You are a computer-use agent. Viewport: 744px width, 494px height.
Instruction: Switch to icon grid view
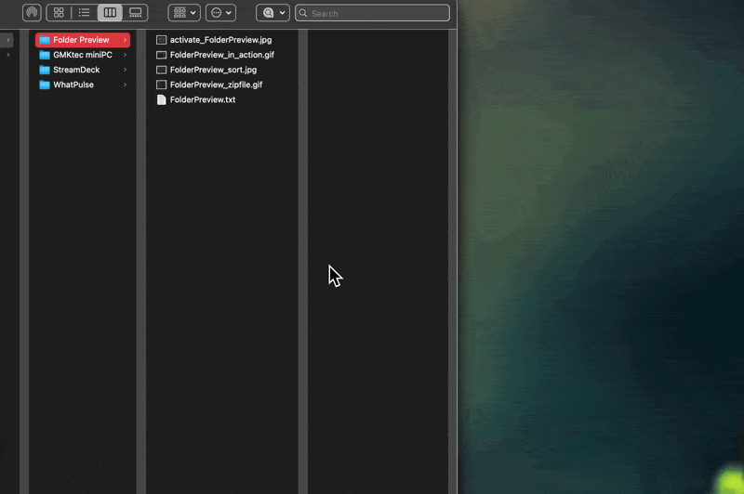pos(59,13)
